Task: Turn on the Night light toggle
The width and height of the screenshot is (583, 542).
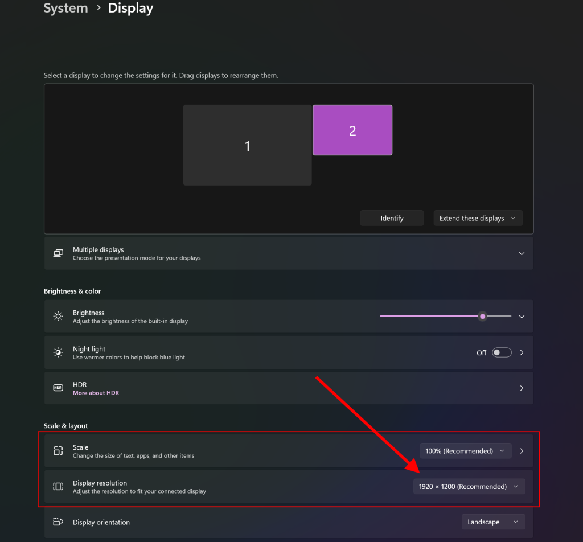Action: [x=502, y=352]
